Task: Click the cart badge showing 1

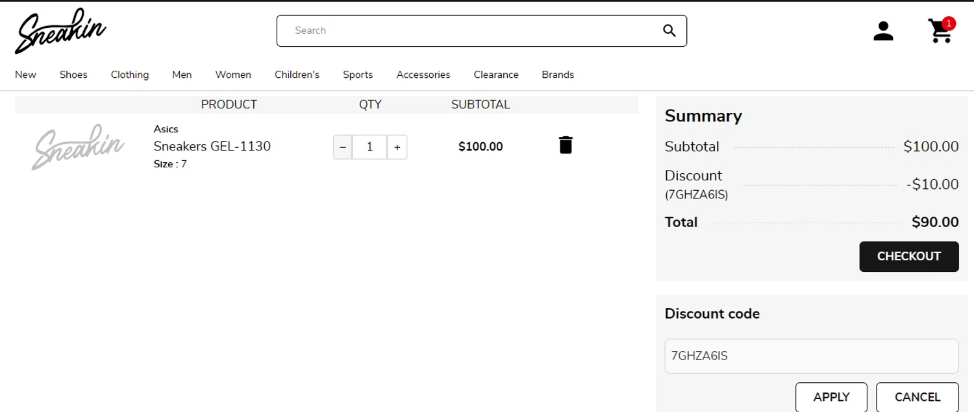Action: click(x=949, y=23)
